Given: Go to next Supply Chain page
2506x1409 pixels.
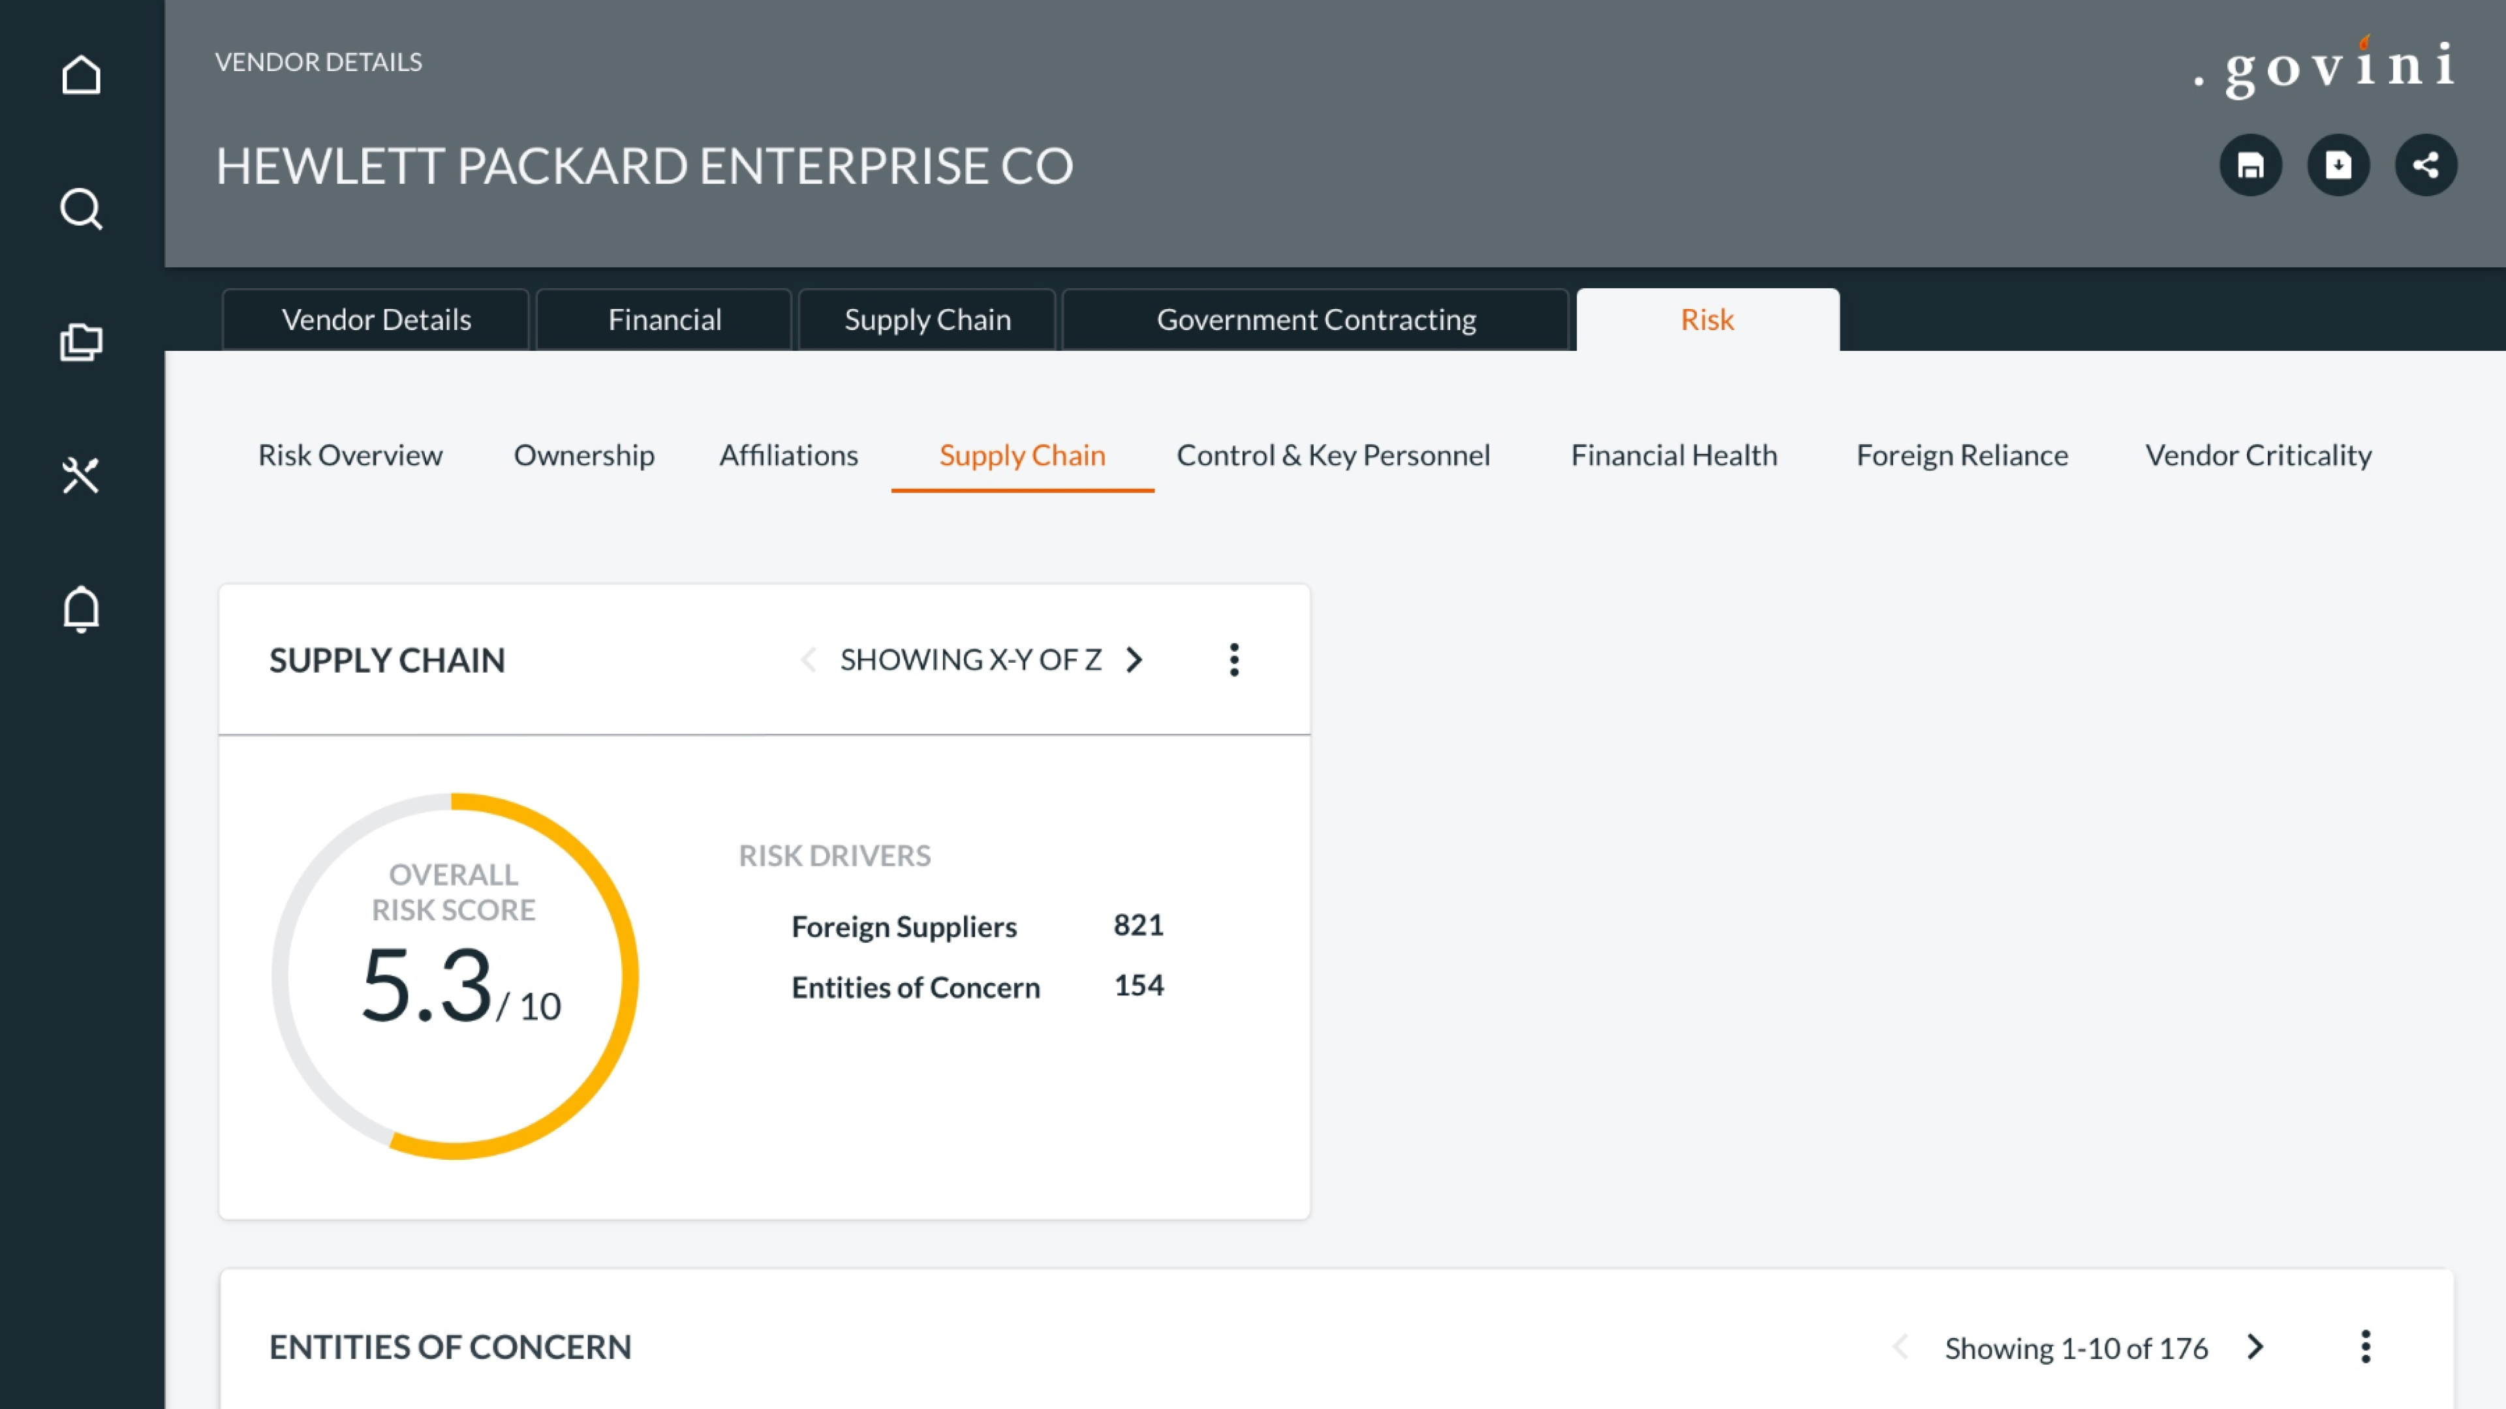Looking at the screenshot, I should [1134, 659].
